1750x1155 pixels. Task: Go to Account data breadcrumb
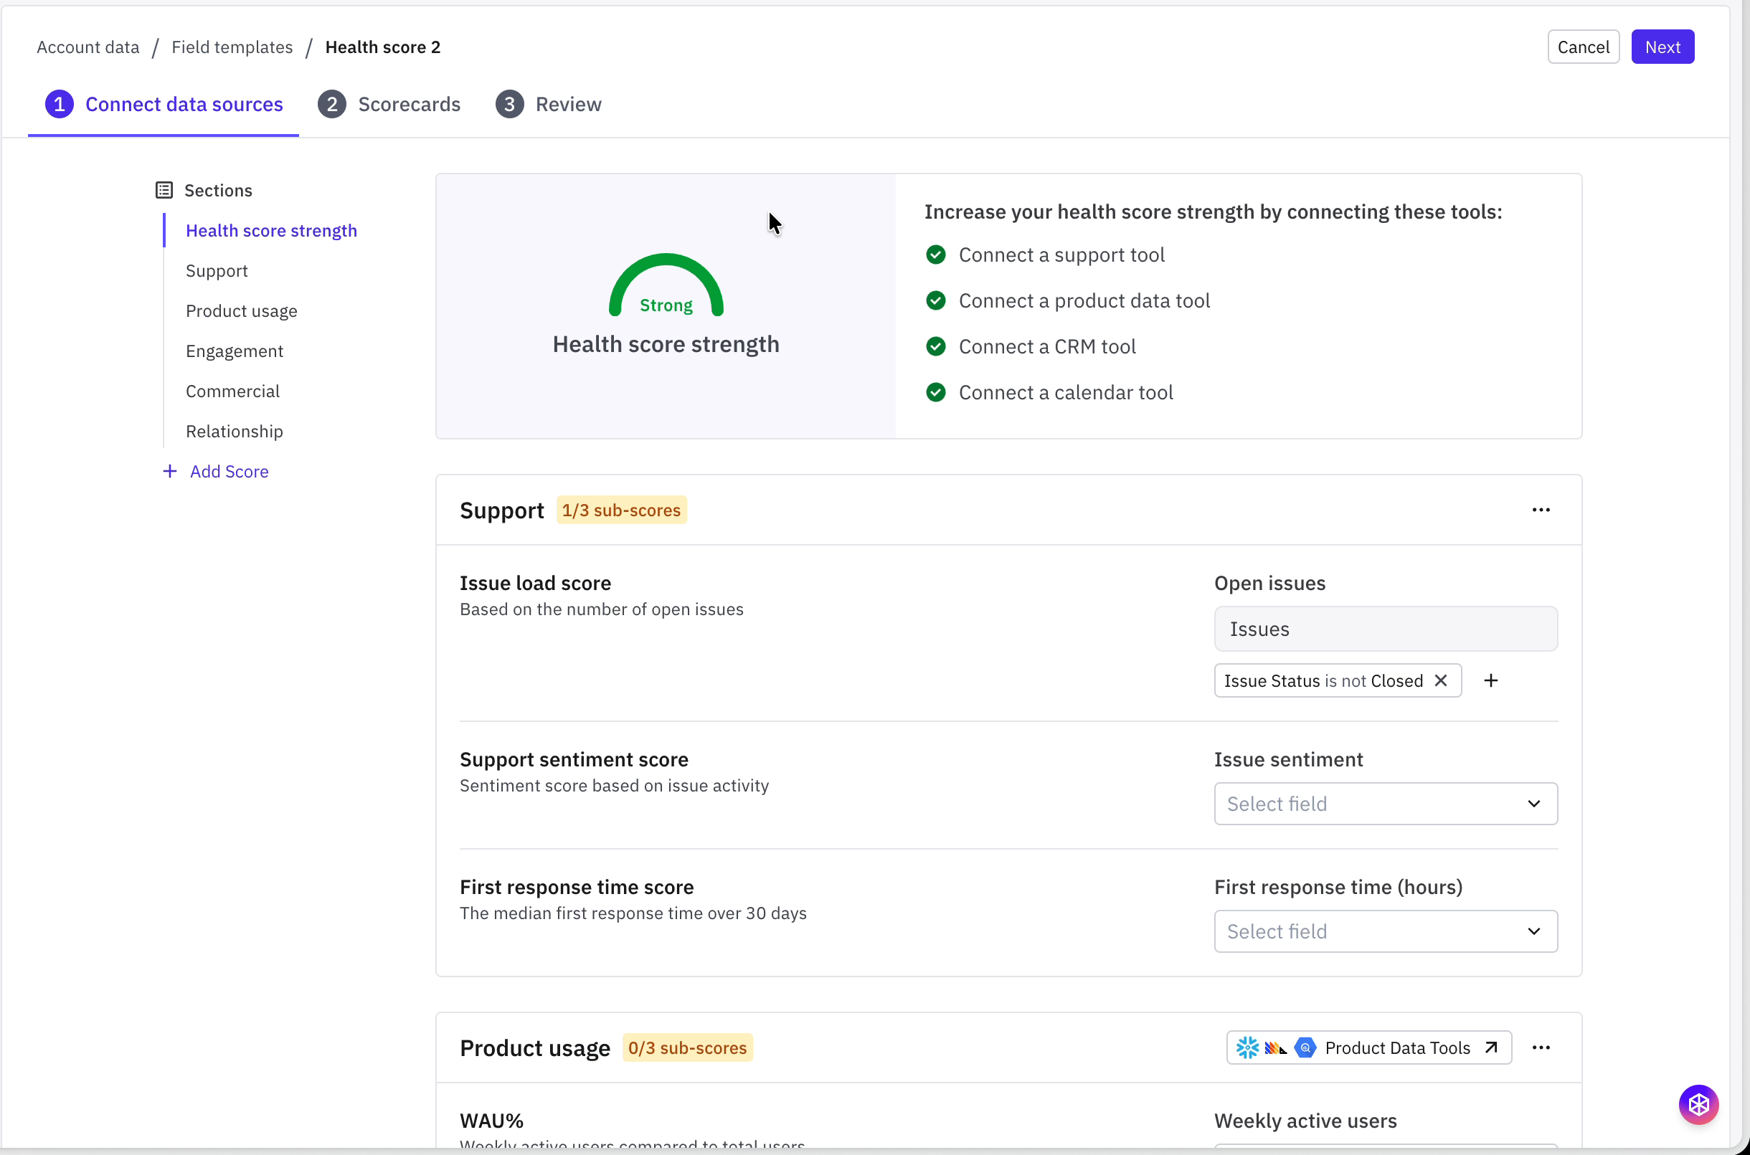pyautogui.click(x=87, y=47)
